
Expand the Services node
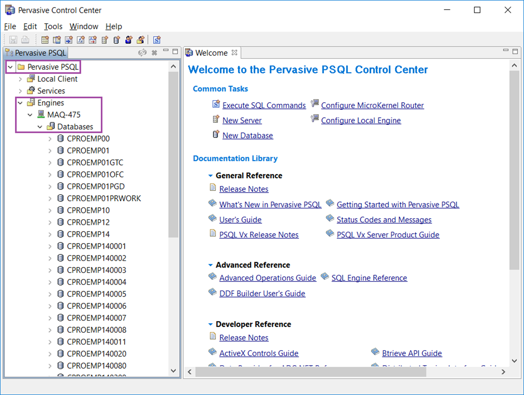click(20, 91)
